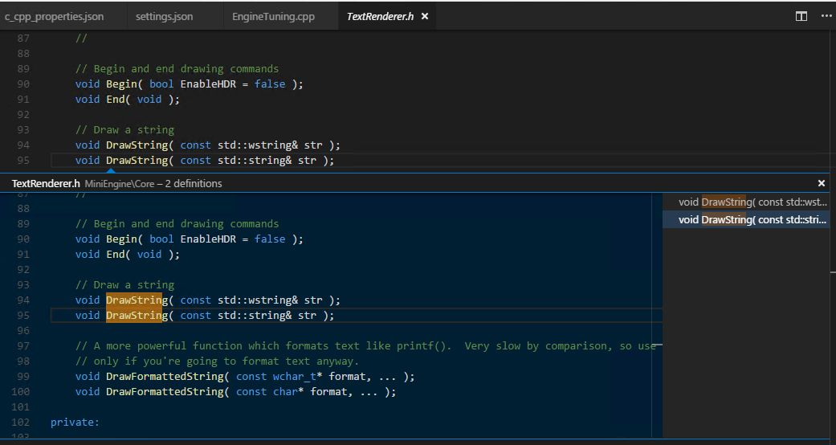Click line number 91 in main editor gutter
Viewport: 836px width, 445px height.
point(22,100)
